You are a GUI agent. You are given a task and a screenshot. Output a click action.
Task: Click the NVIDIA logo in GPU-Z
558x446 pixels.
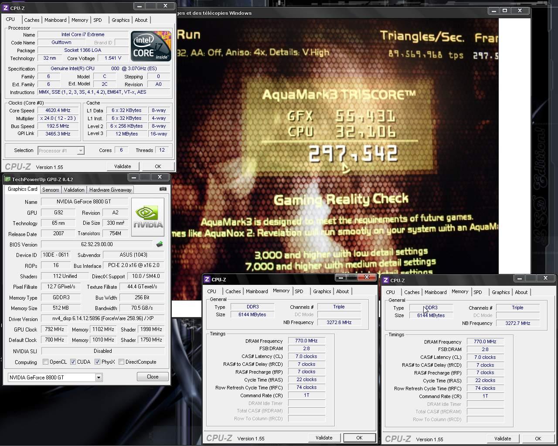(148, 217)
